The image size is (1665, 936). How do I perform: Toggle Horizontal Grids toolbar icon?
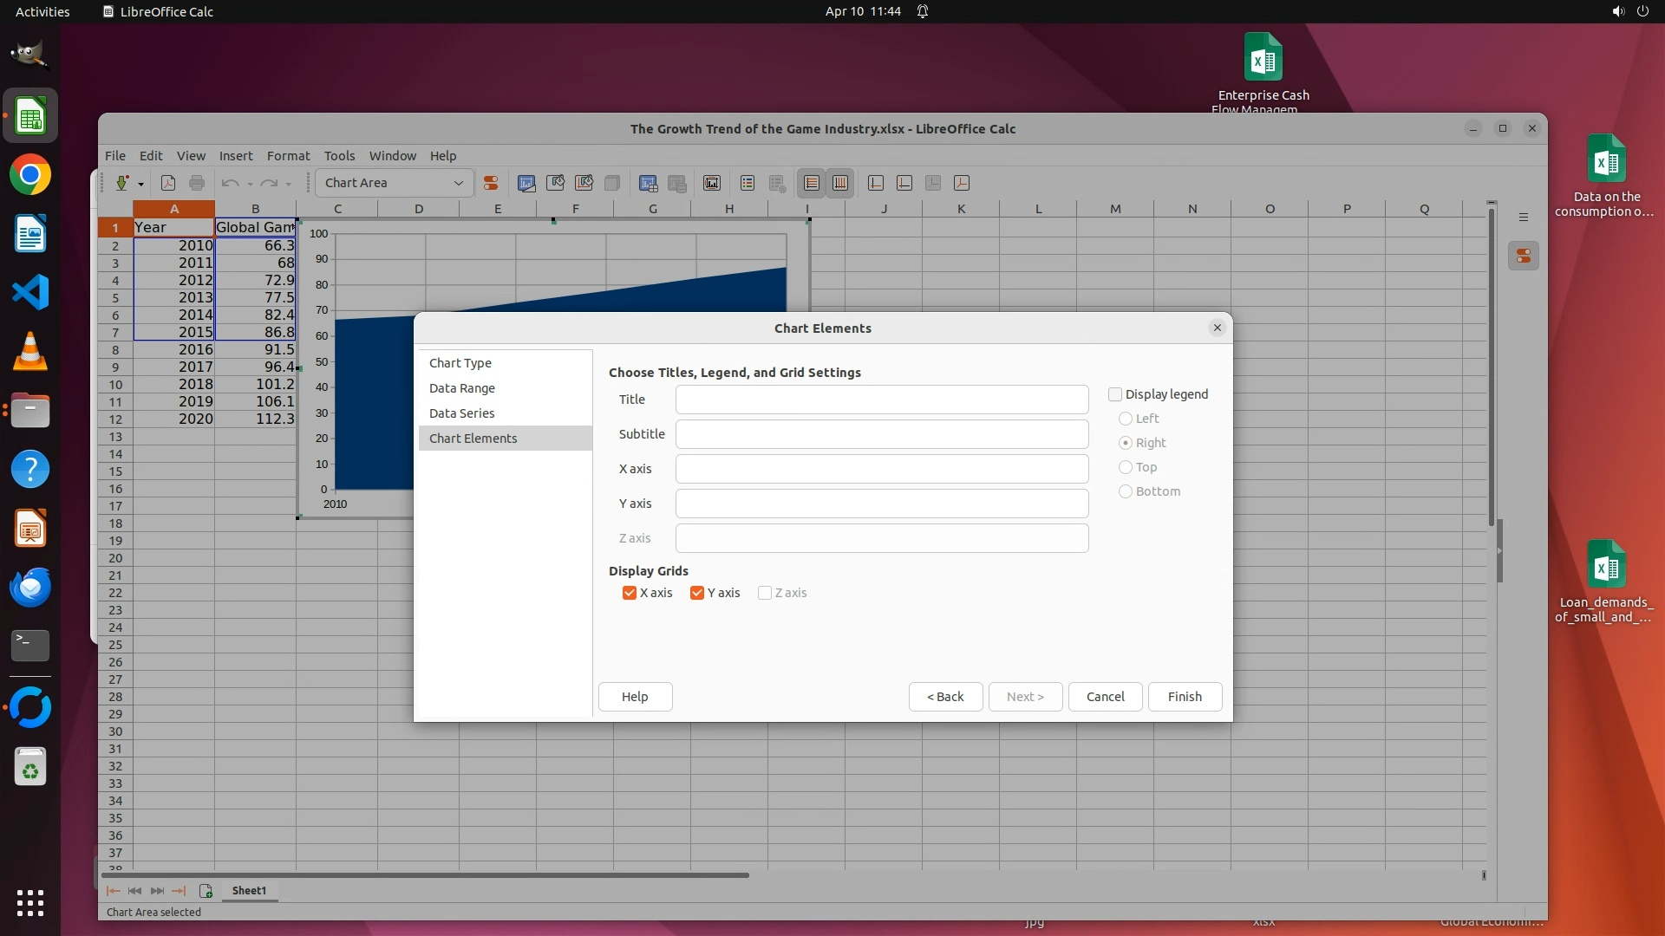pyautogui.click(x=812, y=183)
